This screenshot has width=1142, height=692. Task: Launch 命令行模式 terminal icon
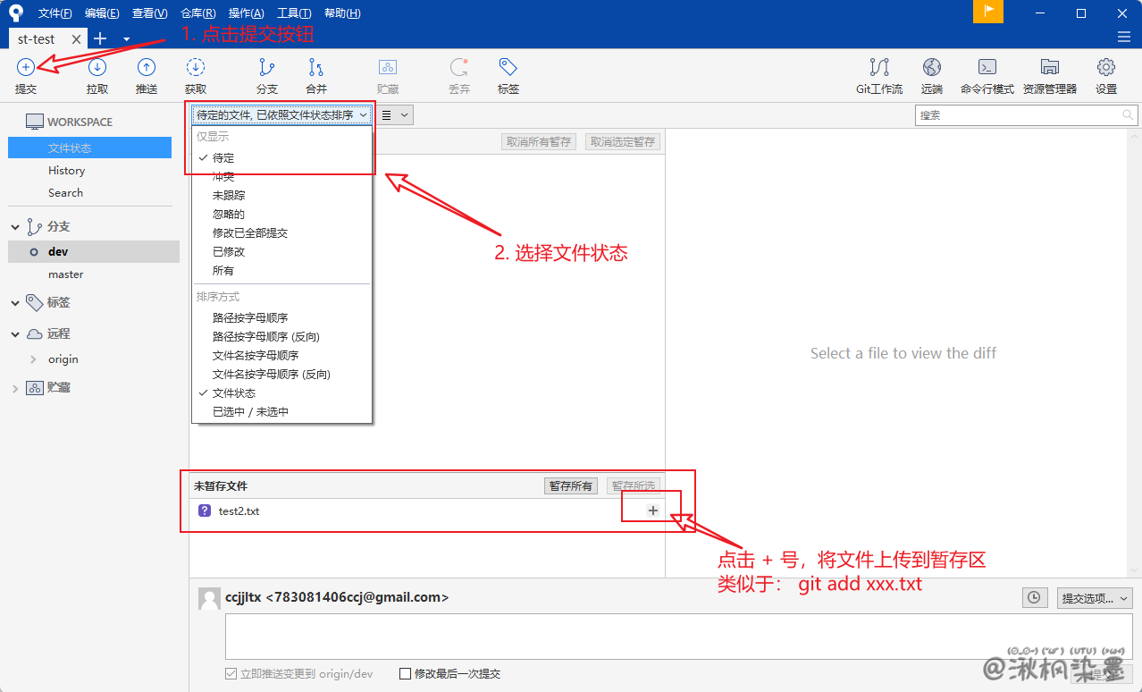(x=987, y=68)
